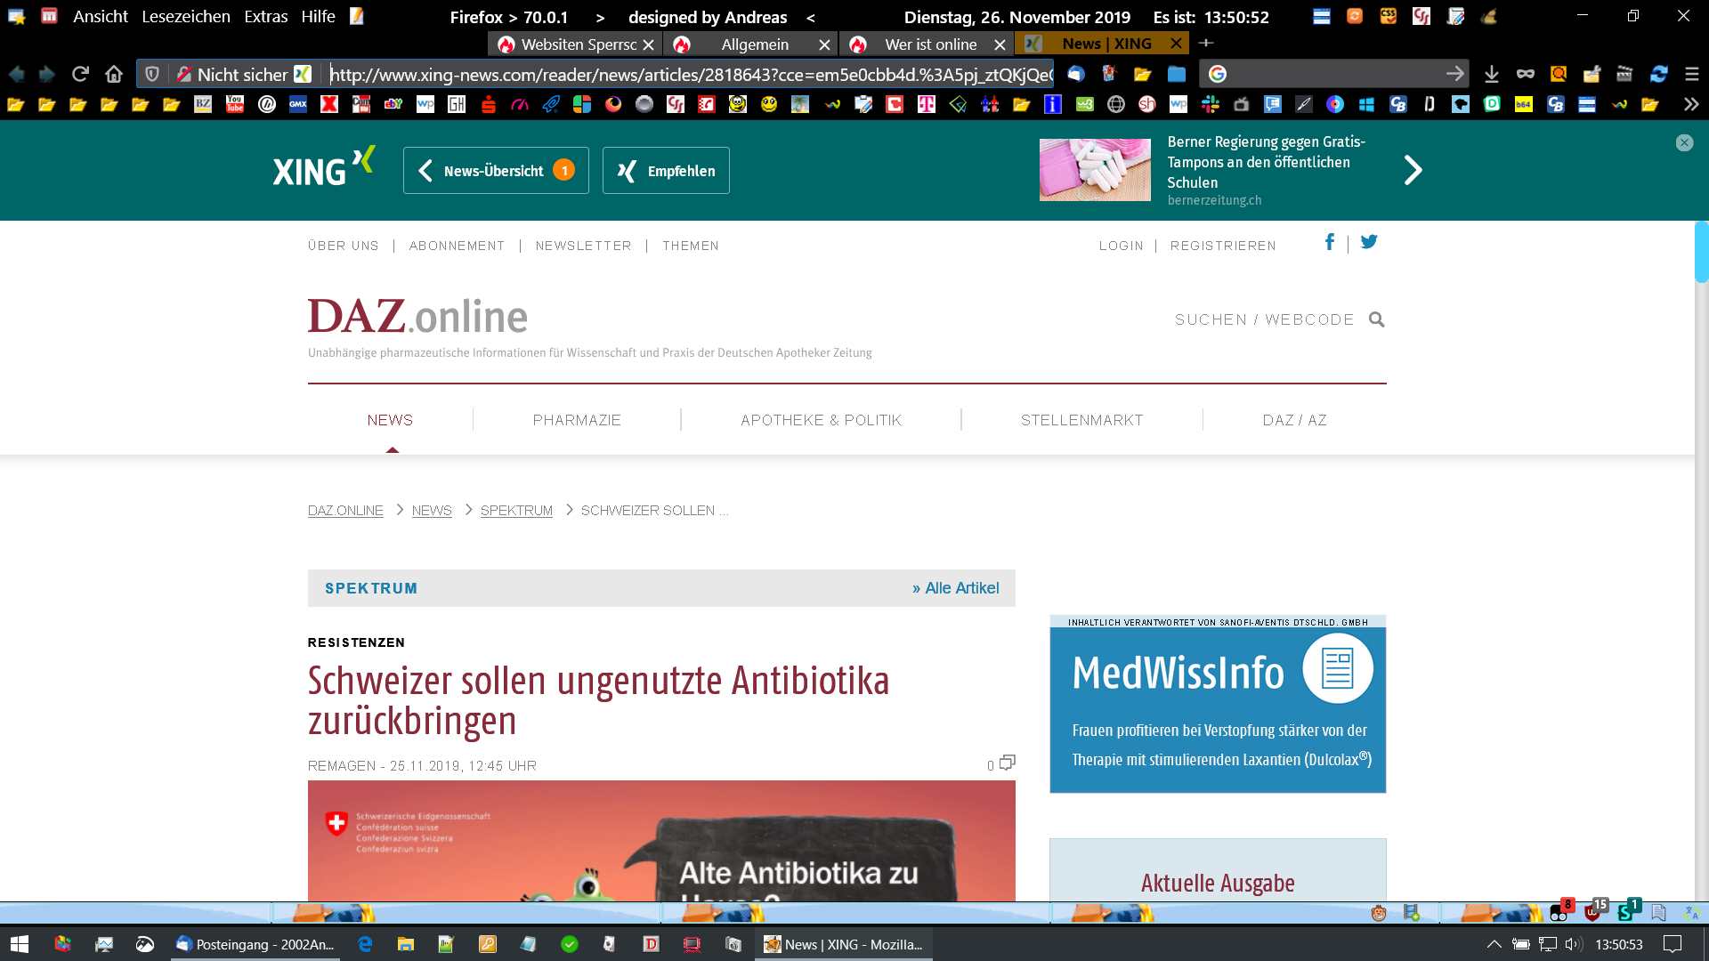Viewport: 1709px width, 961px height.
Task: Switch to the Wer ist online tab
Action: 930,44
